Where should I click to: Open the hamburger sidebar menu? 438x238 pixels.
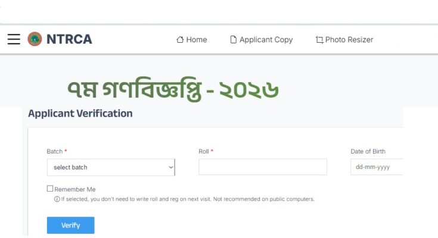(x=14, y=40)
